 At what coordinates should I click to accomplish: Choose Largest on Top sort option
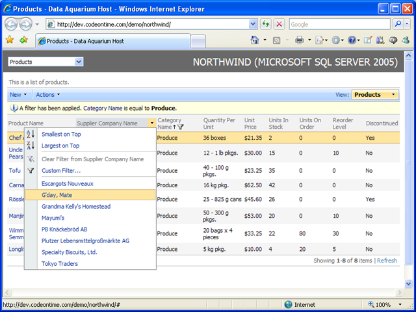click(60, 146)
